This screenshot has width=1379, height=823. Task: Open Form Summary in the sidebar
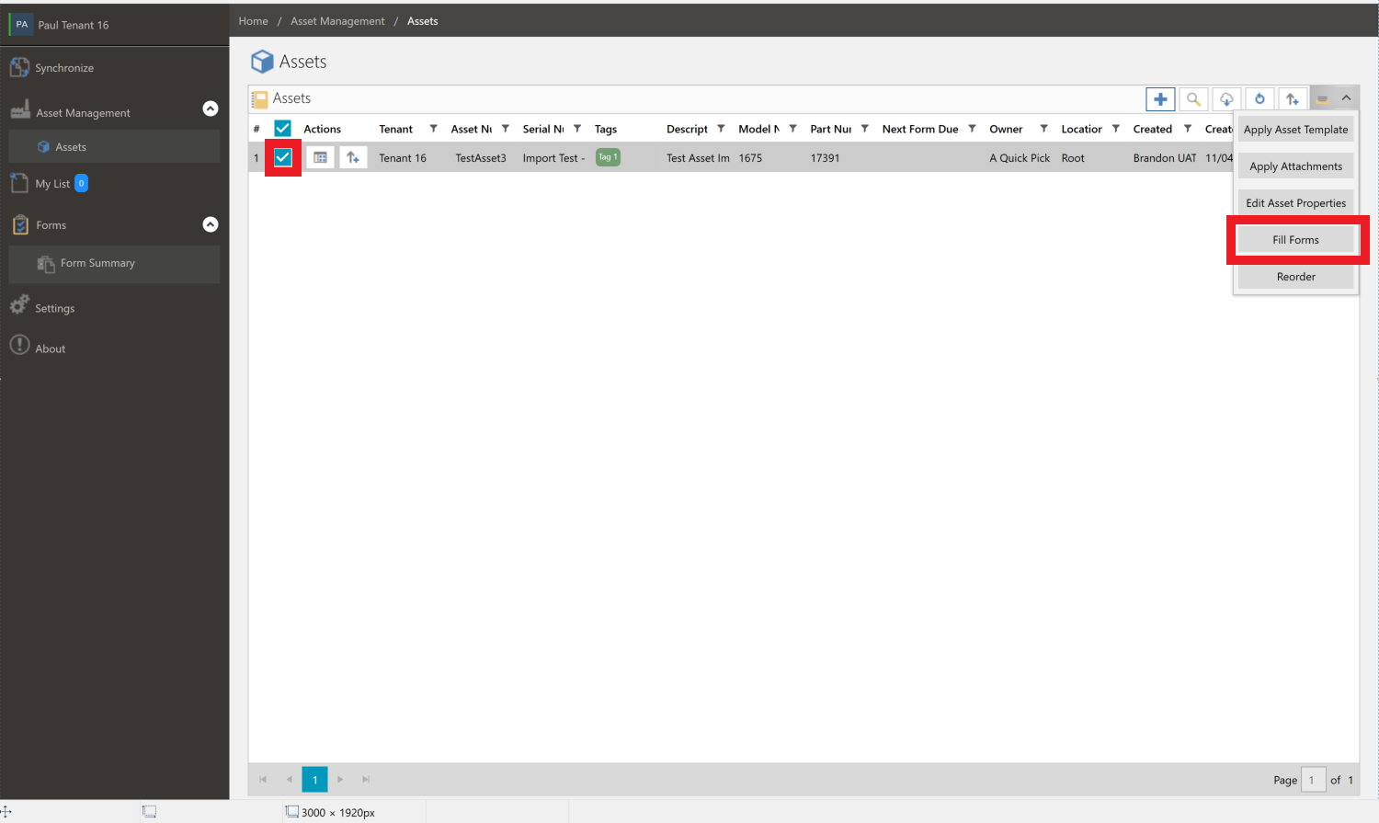click(97, 263)
